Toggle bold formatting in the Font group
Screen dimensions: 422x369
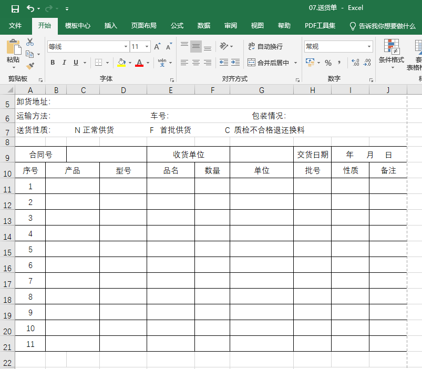[52, 62]
